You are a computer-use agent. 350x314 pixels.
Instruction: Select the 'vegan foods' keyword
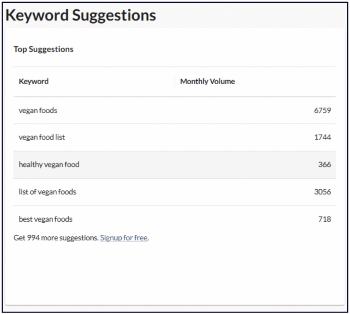point(38,111)
